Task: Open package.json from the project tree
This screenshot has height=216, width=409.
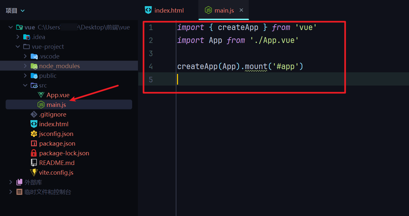Action: (x=57, y=143)
